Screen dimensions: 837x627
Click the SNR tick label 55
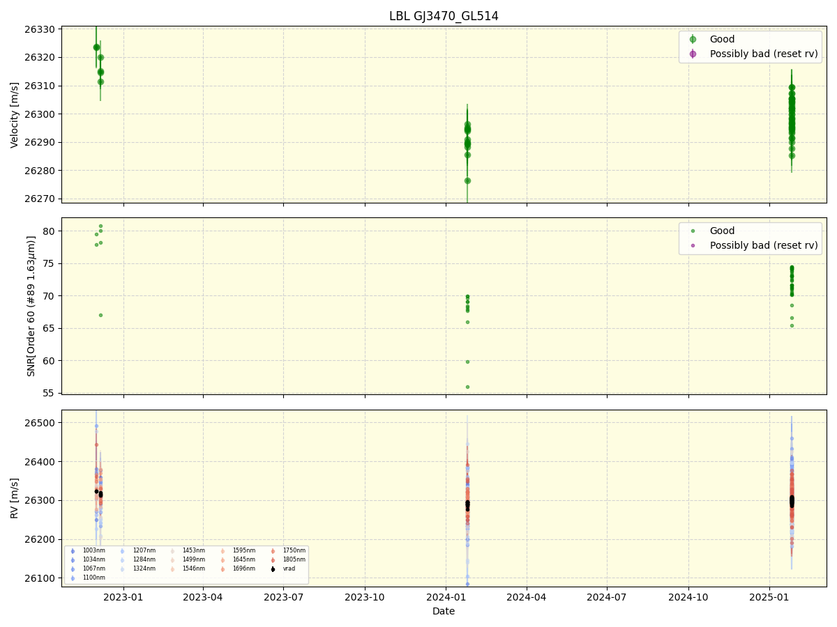[x=50, y=393]
